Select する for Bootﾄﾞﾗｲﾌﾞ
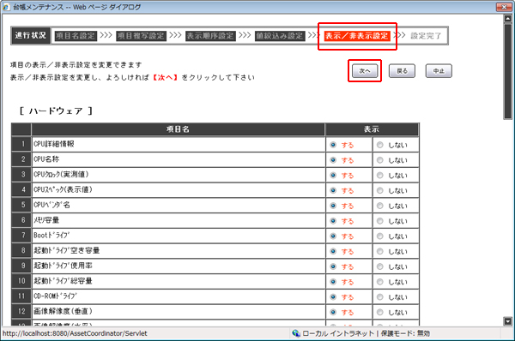 coord(333,236)
